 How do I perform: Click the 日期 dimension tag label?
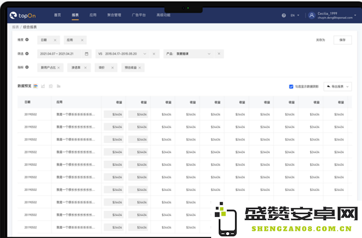pyautogui.click(x=44, y=40)
